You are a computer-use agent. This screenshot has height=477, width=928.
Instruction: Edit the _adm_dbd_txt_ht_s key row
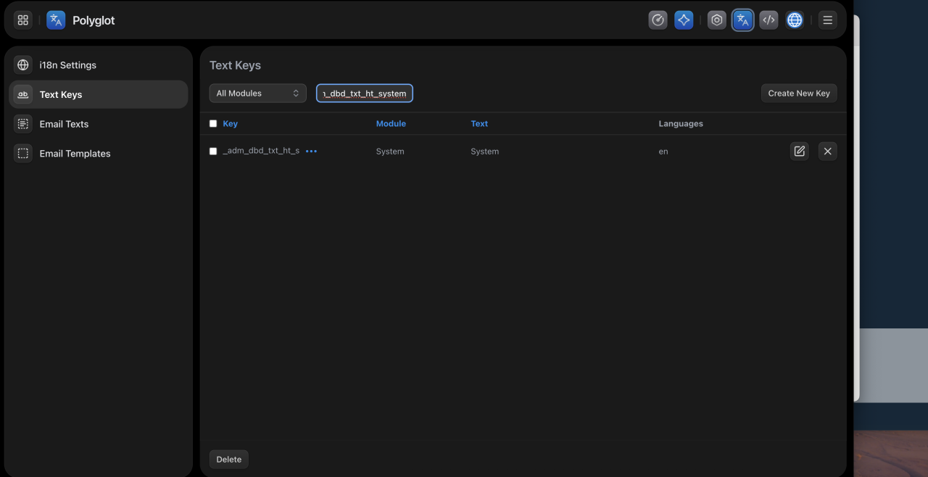tap(799, 151)
